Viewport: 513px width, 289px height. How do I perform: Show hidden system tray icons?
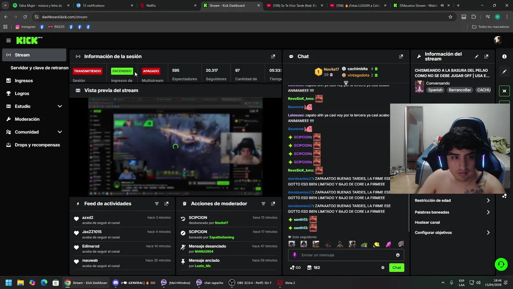tap(443, 283)
